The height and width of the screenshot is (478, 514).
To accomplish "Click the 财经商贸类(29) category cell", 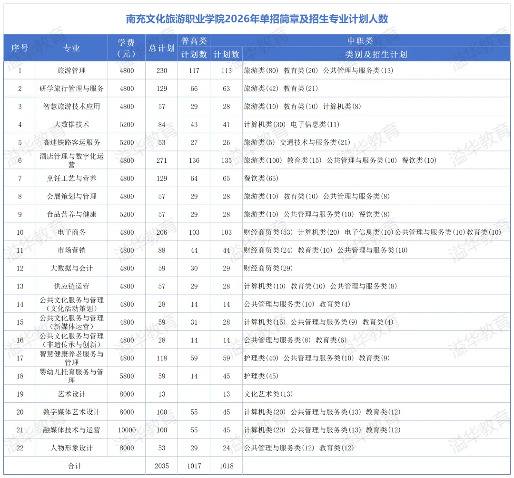I will tap(376, 268).
